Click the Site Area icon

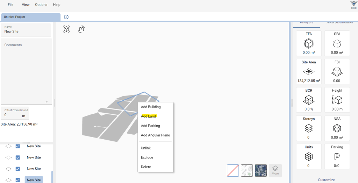309,72
